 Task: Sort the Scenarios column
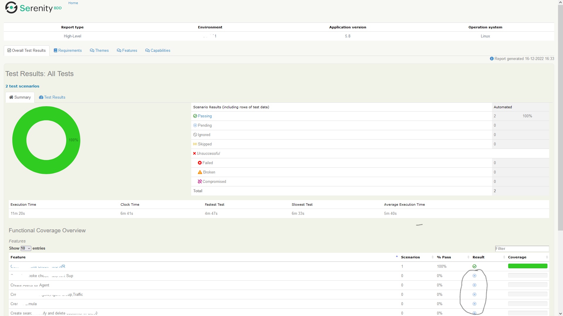click(411, 257)
